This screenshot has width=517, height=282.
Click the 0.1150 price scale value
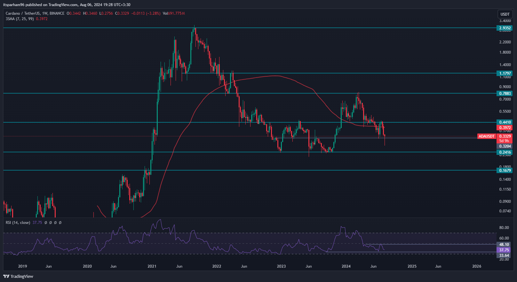coord(505,189)
